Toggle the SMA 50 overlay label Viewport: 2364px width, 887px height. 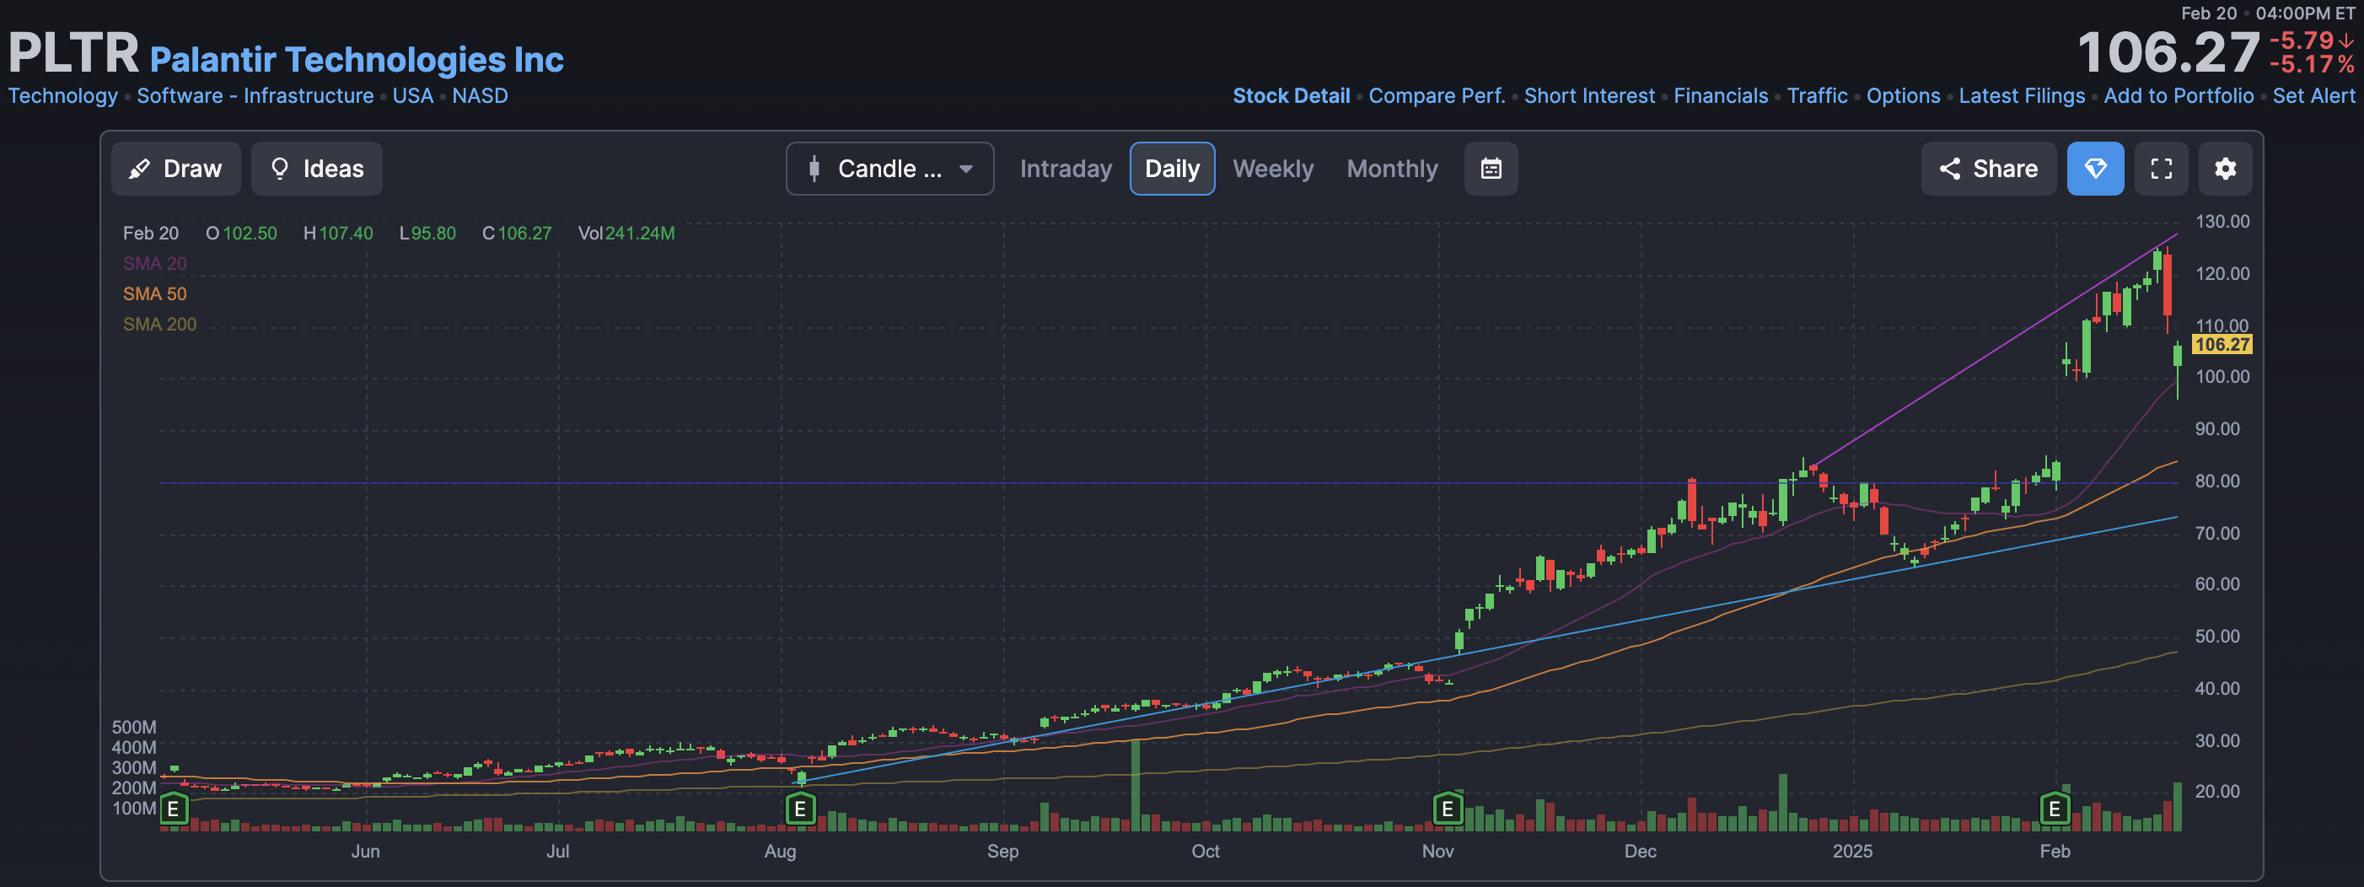[x=154, y=293]
